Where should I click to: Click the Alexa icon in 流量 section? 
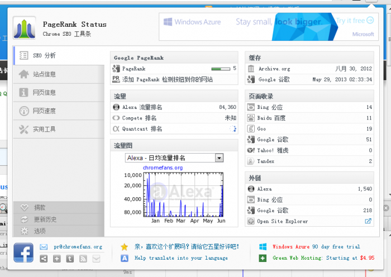116,107
